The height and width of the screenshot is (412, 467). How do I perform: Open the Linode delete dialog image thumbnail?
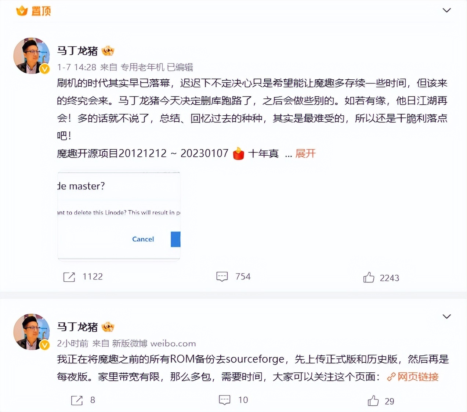pos(119,216)
